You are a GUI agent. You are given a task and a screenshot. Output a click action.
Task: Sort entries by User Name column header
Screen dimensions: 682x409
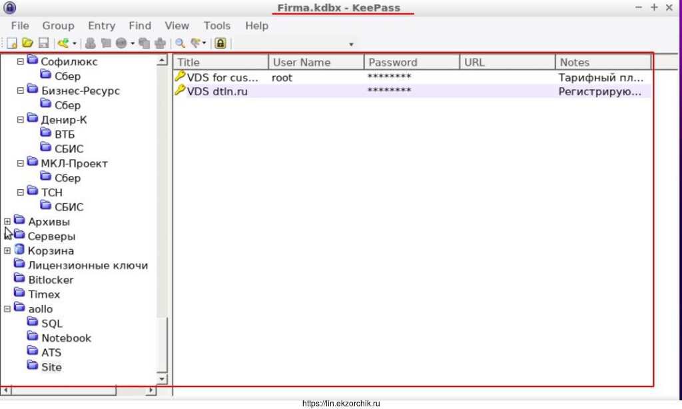pyautogui.click(x=316, y=62)
